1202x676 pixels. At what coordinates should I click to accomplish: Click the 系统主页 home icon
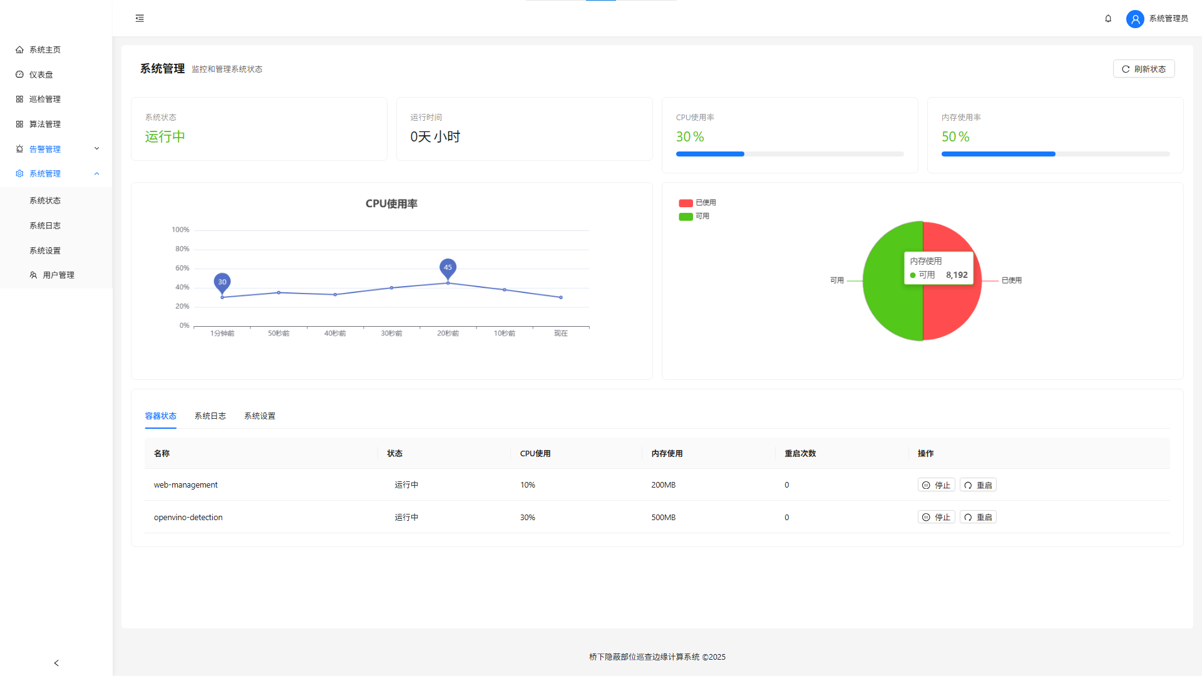point(19,49)
